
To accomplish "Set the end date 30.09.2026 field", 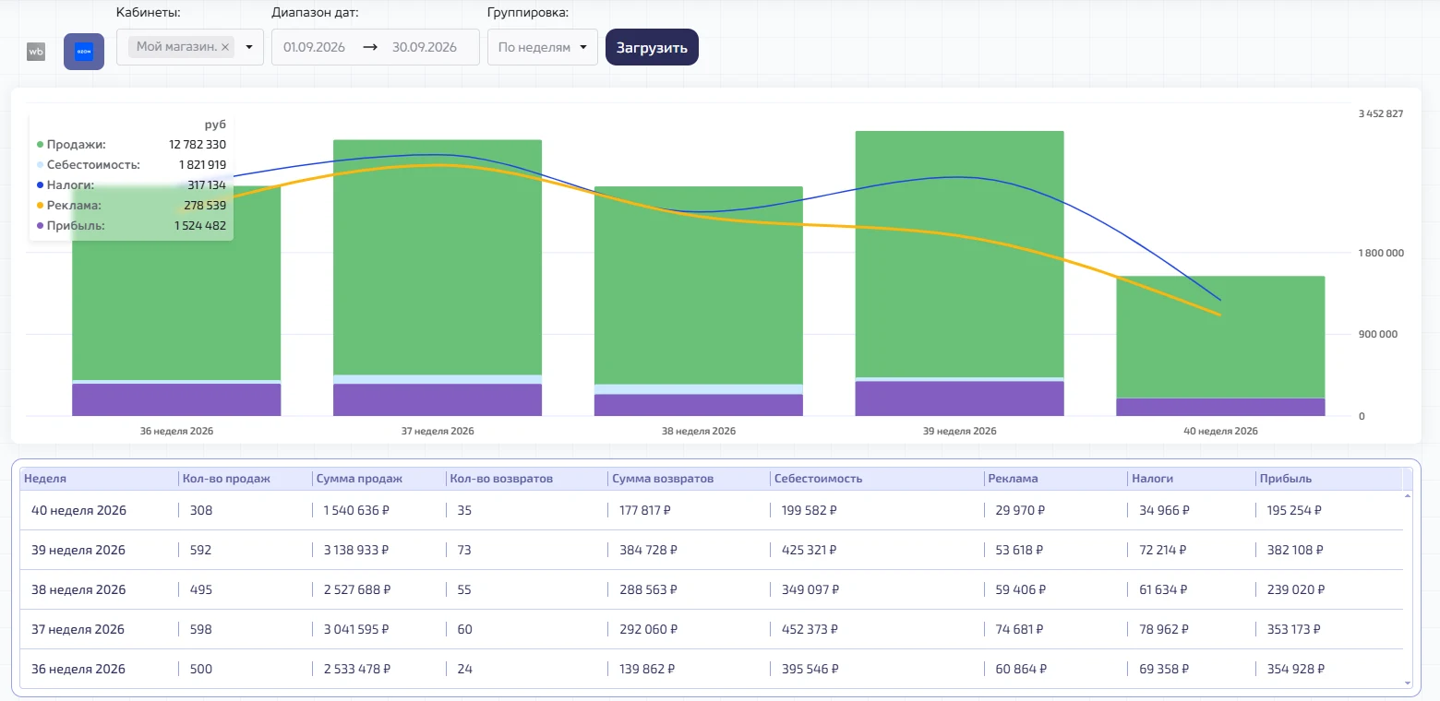I will click(x=425, y=47).
